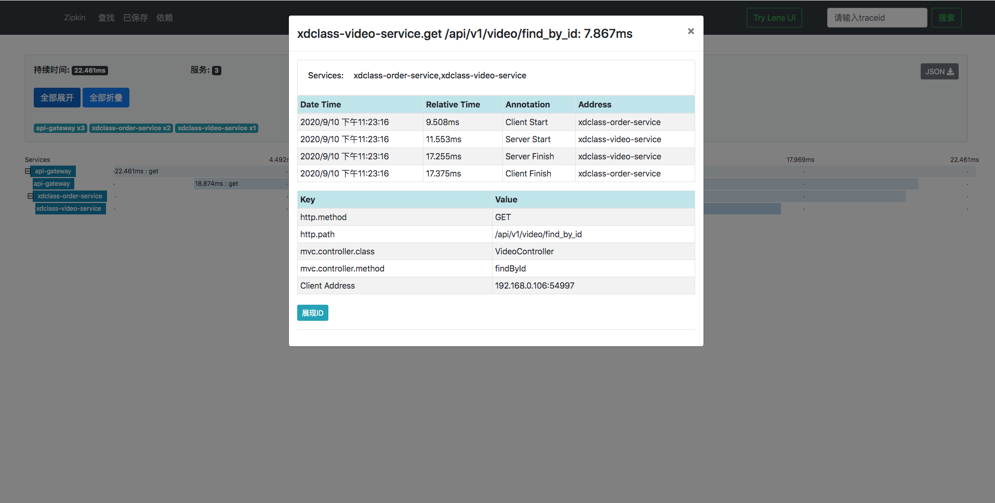Image resolution: width=995 pixels, height=503 pixels.
Task: Go to the 已保存 page
Action: click(135, 18)
